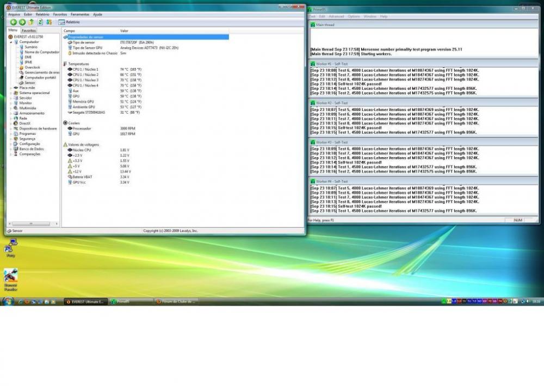Expand the Armazenamento tree node
544x386 pixels.
(x=11, y=113)
